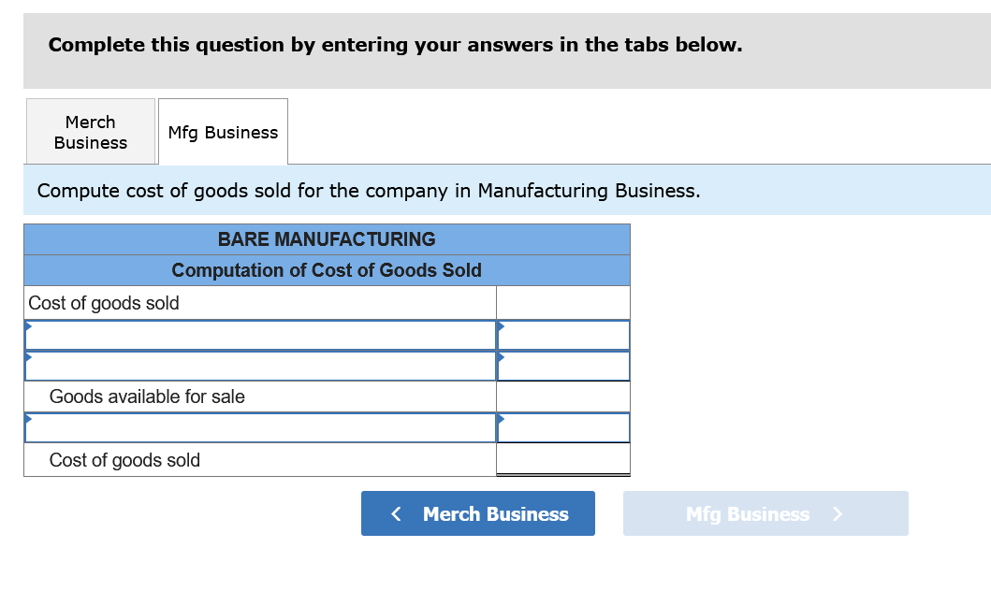
Task: Switch to the Merch Business tab
Action: 90,131
